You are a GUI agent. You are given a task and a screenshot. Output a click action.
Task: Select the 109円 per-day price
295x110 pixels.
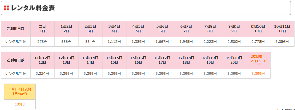pos(20,104)
